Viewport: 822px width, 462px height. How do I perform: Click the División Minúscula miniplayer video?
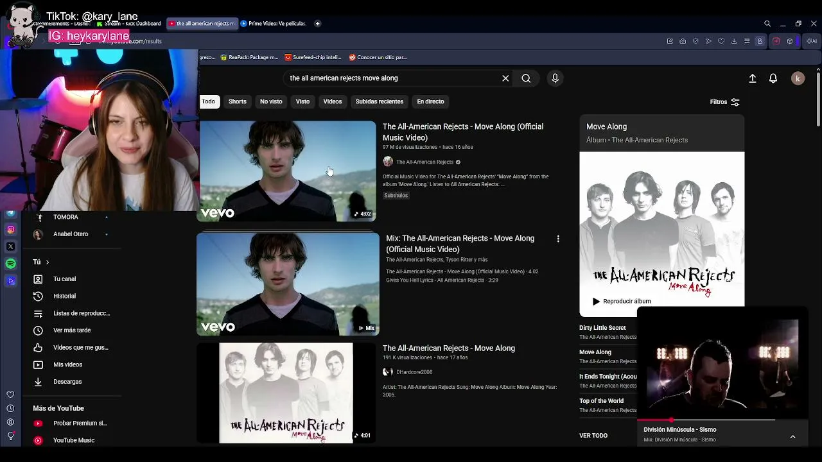pos(722,363)
